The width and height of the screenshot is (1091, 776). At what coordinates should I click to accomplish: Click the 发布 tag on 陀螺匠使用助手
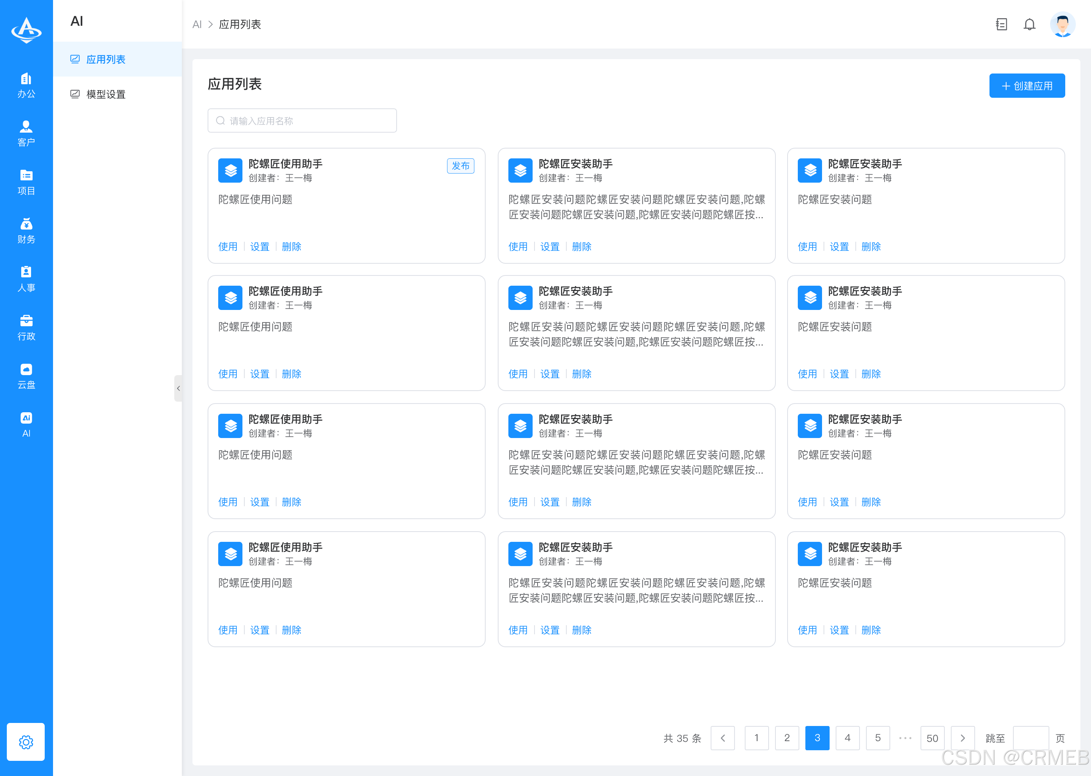click(x=460, y=166)
